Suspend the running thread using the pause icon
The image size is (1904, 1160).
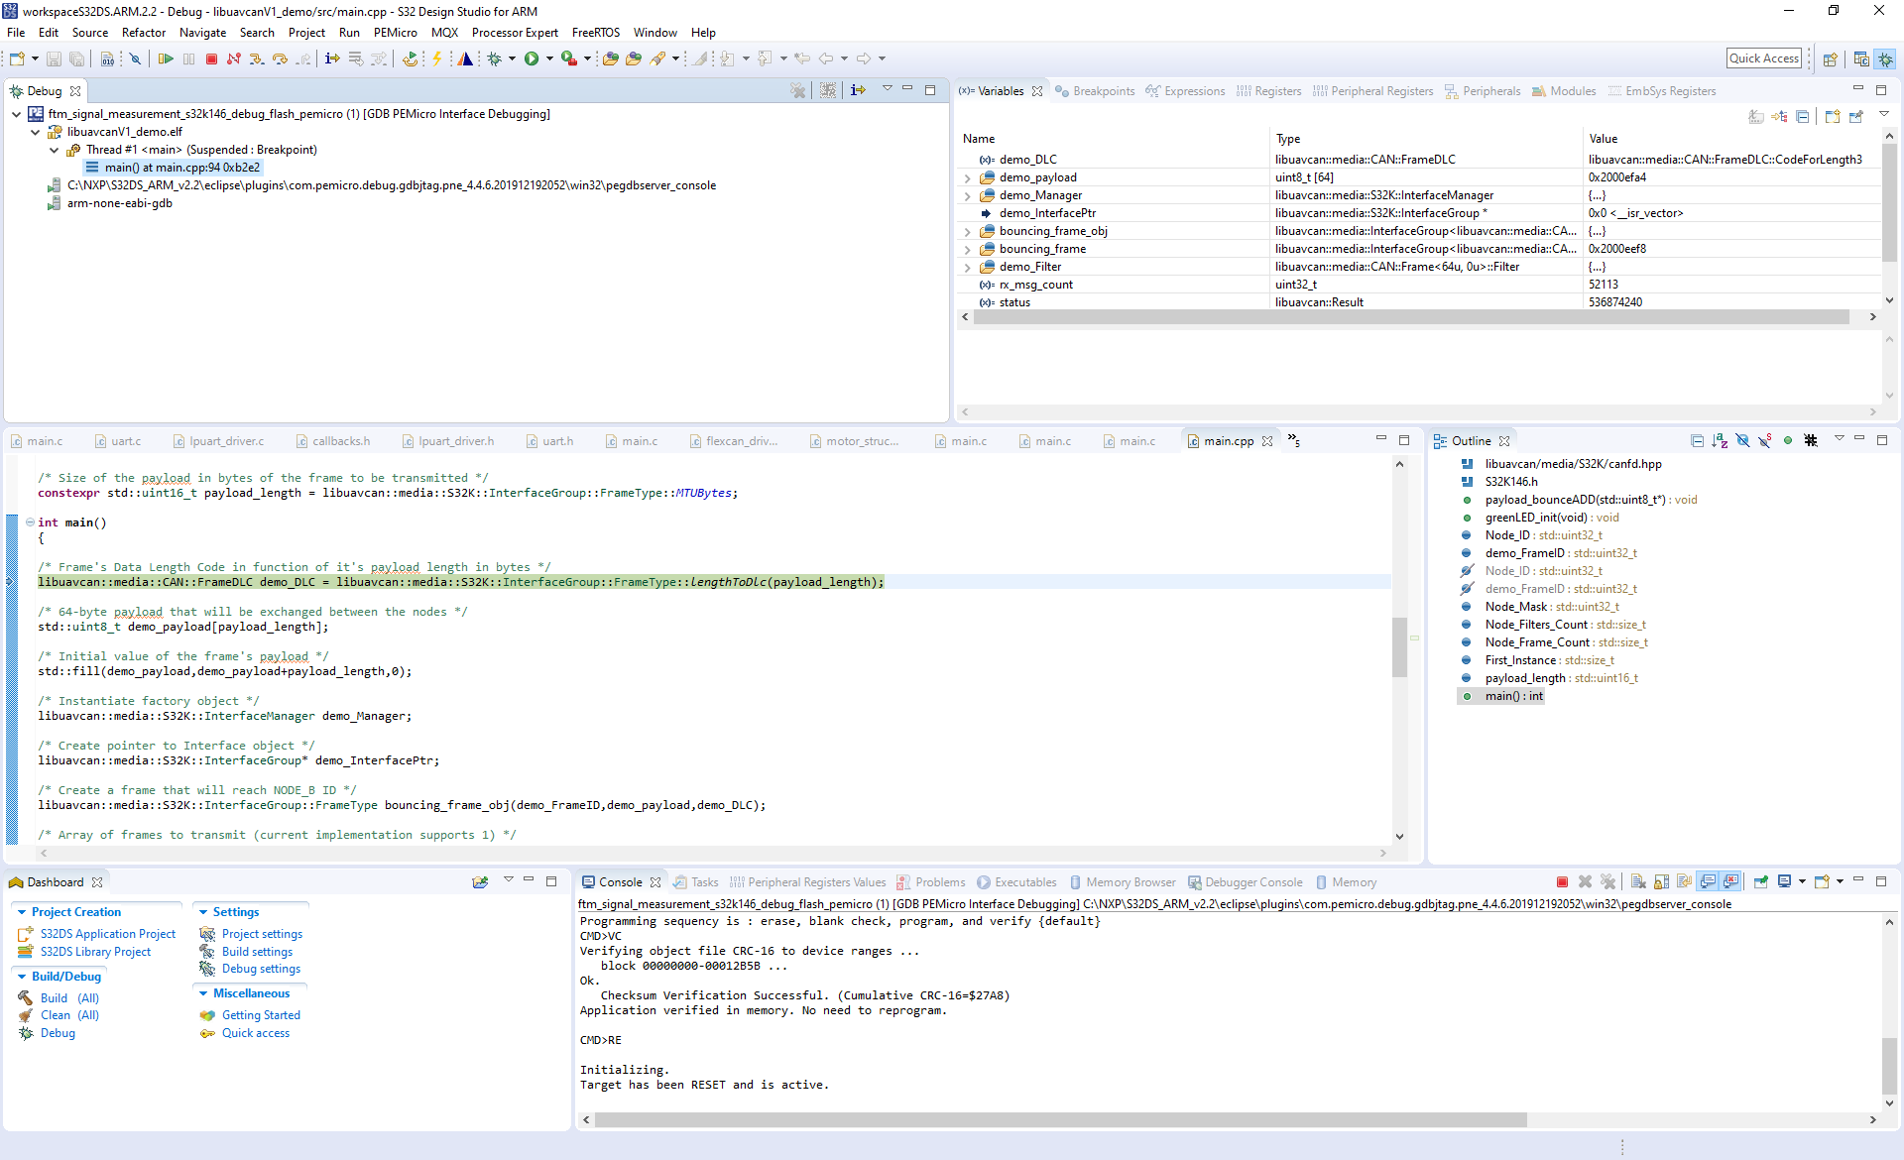click(x=189, y=58)
